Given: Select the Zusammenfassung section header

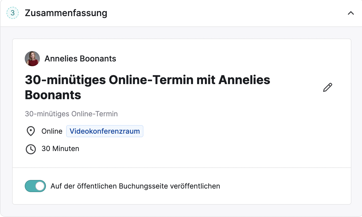Looking at the screenshot, I should point(181,13).
